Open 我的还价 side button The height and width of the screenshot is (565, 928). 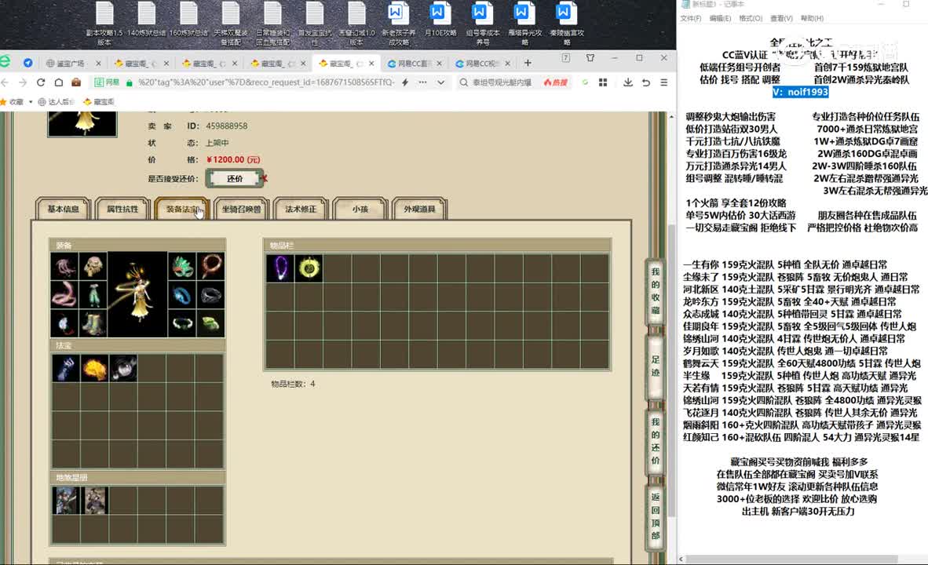click(x=655, y=441)
